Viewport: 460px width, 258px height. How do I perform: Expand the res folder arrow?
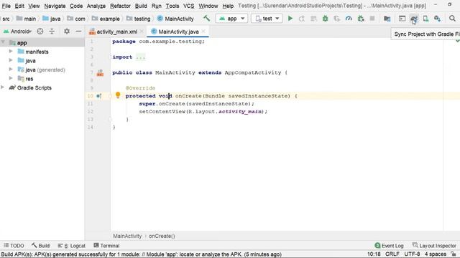click(x=11, y=78)
